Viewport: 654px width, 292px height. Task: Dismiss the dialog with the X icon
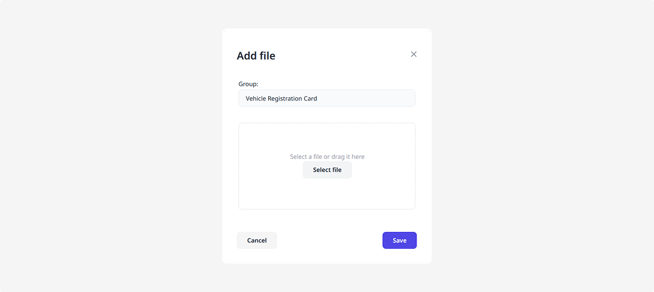tap(413, 54)
